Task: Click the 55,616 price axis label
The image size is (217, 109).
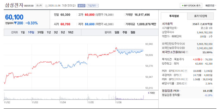Action: point(149,88)
